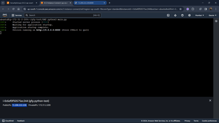Reload the current page
This screenshot has width=219, height=123.
coord(13,9)
